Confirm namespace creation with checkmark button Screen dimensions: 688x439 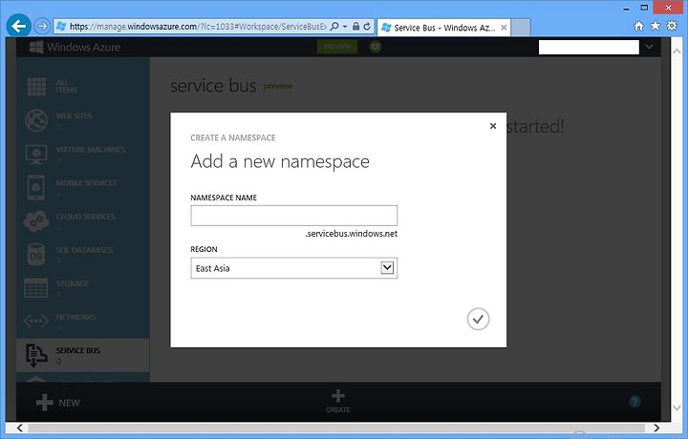pyautogui.click(x=479, y=319)
